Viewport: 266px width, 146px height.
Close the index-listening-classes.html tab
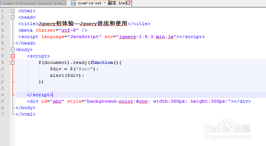coord(64,3)
